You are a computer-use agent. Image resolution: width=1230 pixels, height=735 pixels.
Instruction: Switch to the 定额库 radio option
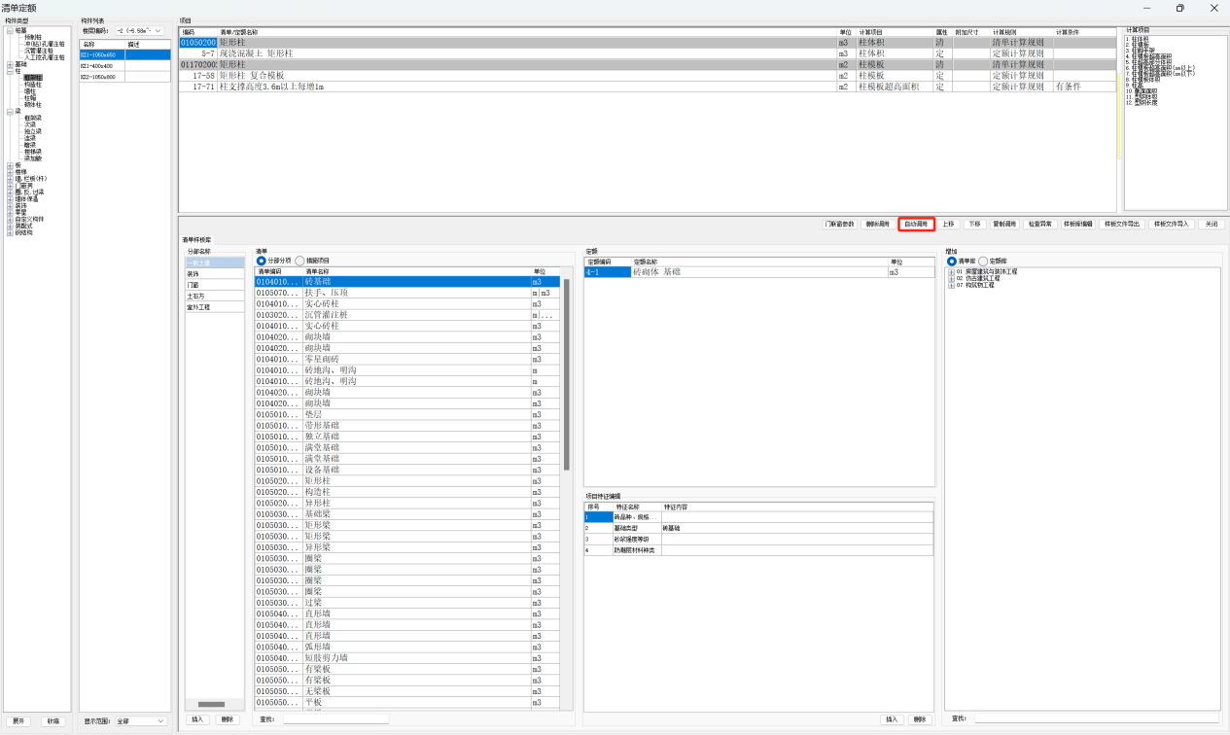[x=983, y=261]
